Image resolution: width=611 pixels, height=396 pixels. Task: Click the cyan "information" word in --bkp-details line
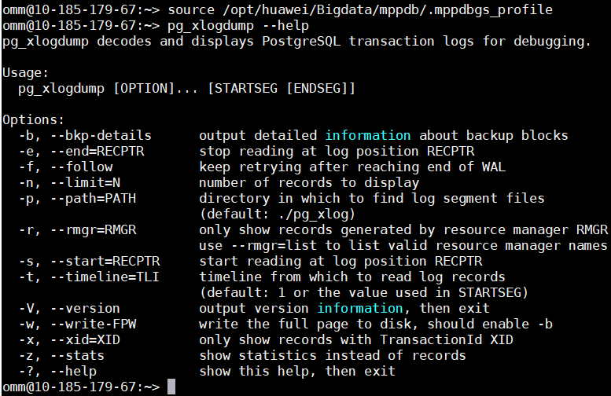[368, 135]
